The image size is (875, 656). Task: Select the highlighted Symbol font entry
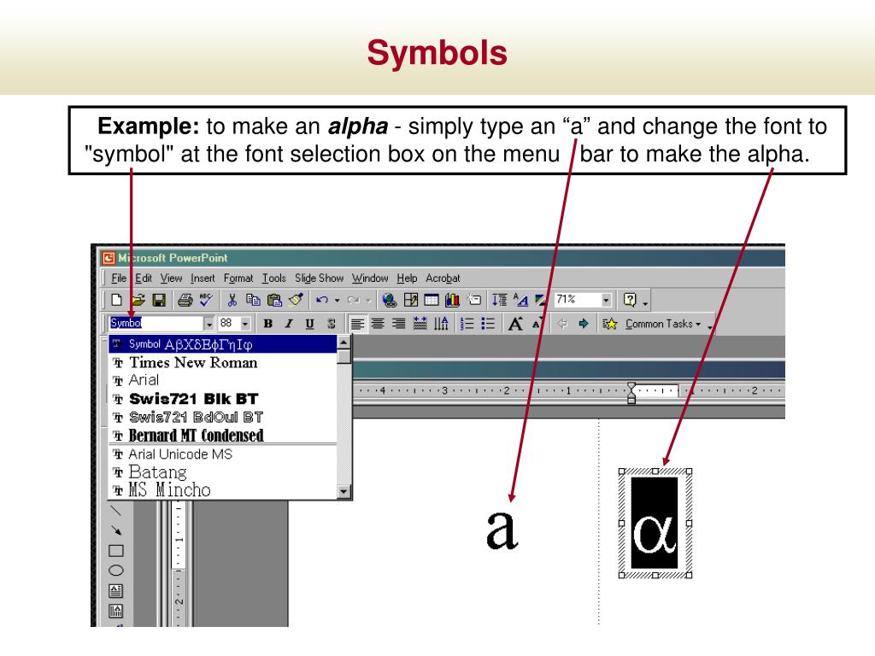pos(223,344)
